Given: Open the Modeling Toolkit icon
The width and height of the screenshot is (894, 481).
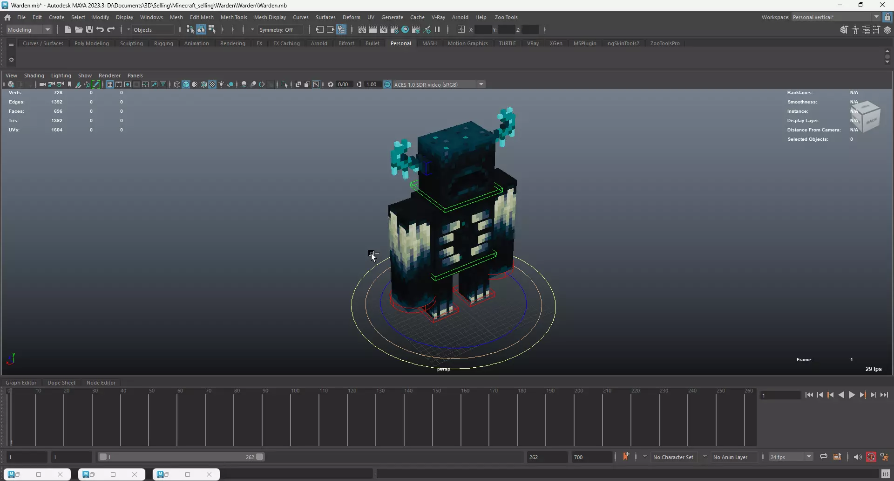Looking at the screenshot, I should tap(844, 30).
